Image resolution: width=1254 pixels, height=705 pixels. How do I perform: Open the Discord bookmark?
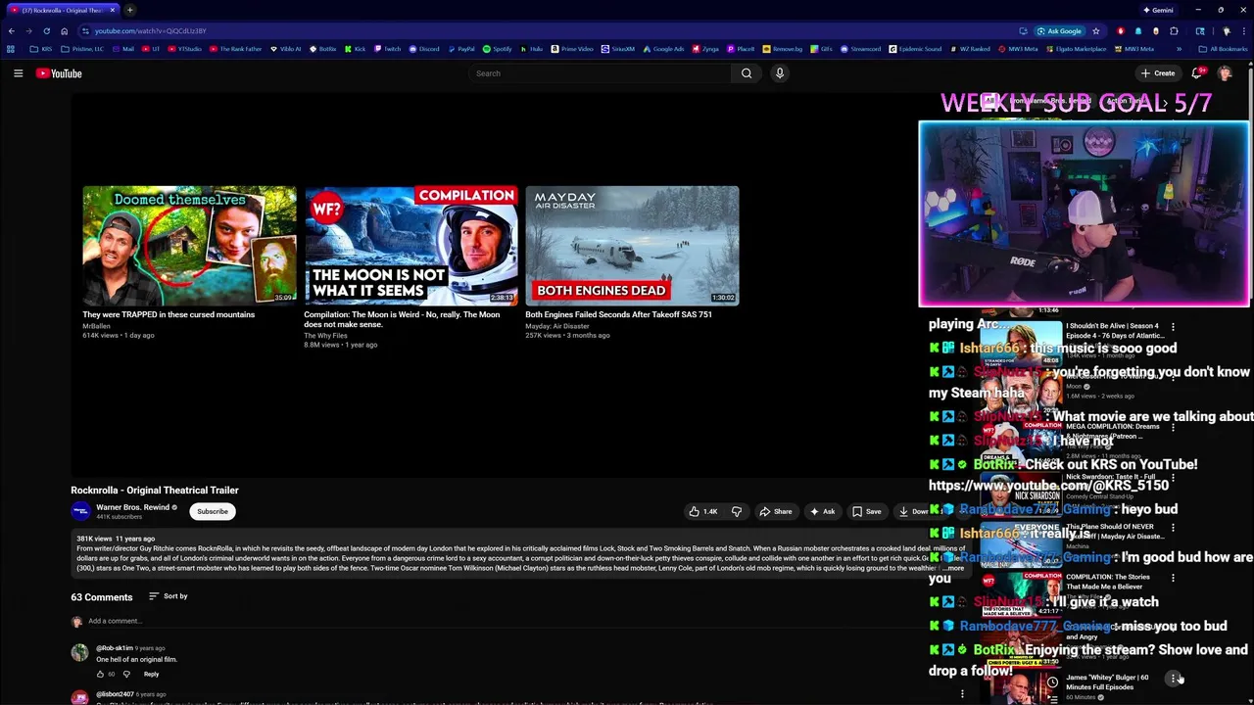coord(424,49)
